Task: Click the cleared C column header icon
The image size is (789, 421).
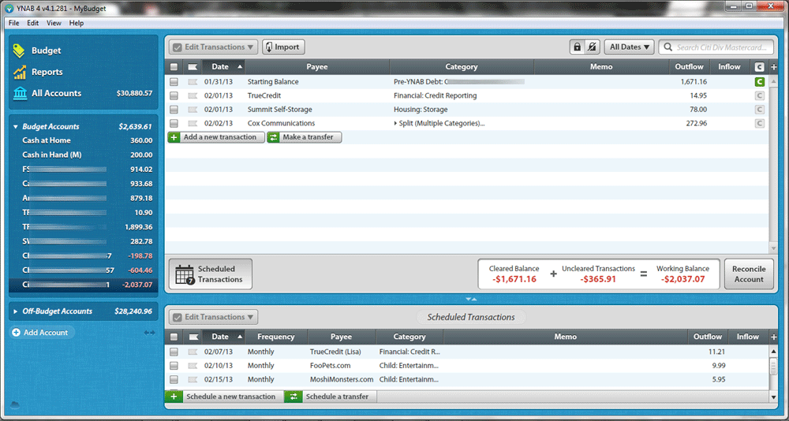Action: tap(759, 66)
